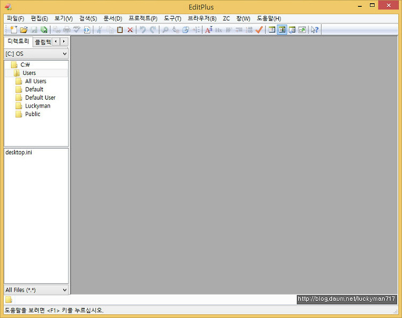Select the Users folder in tree
402x318 pixels.
coord(29,73)
